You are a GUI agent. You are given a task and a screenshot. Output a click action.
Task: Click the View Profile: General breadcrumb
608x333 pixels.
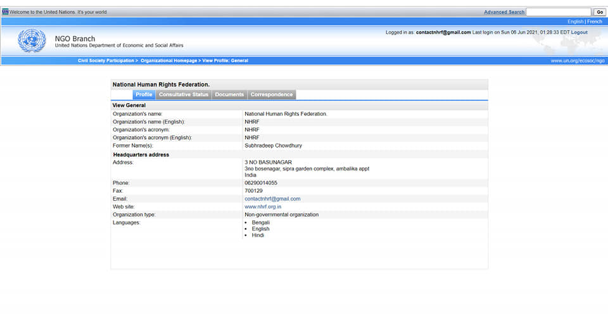pos(225,61)
